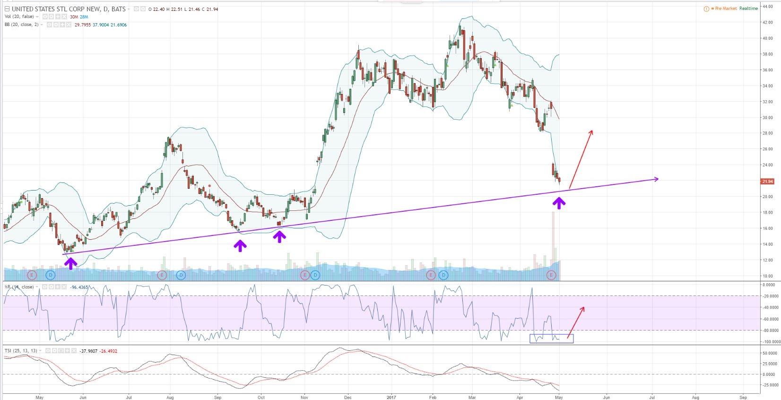
Task: Click the Pre Market warning info icon
Action: [706, 9]
